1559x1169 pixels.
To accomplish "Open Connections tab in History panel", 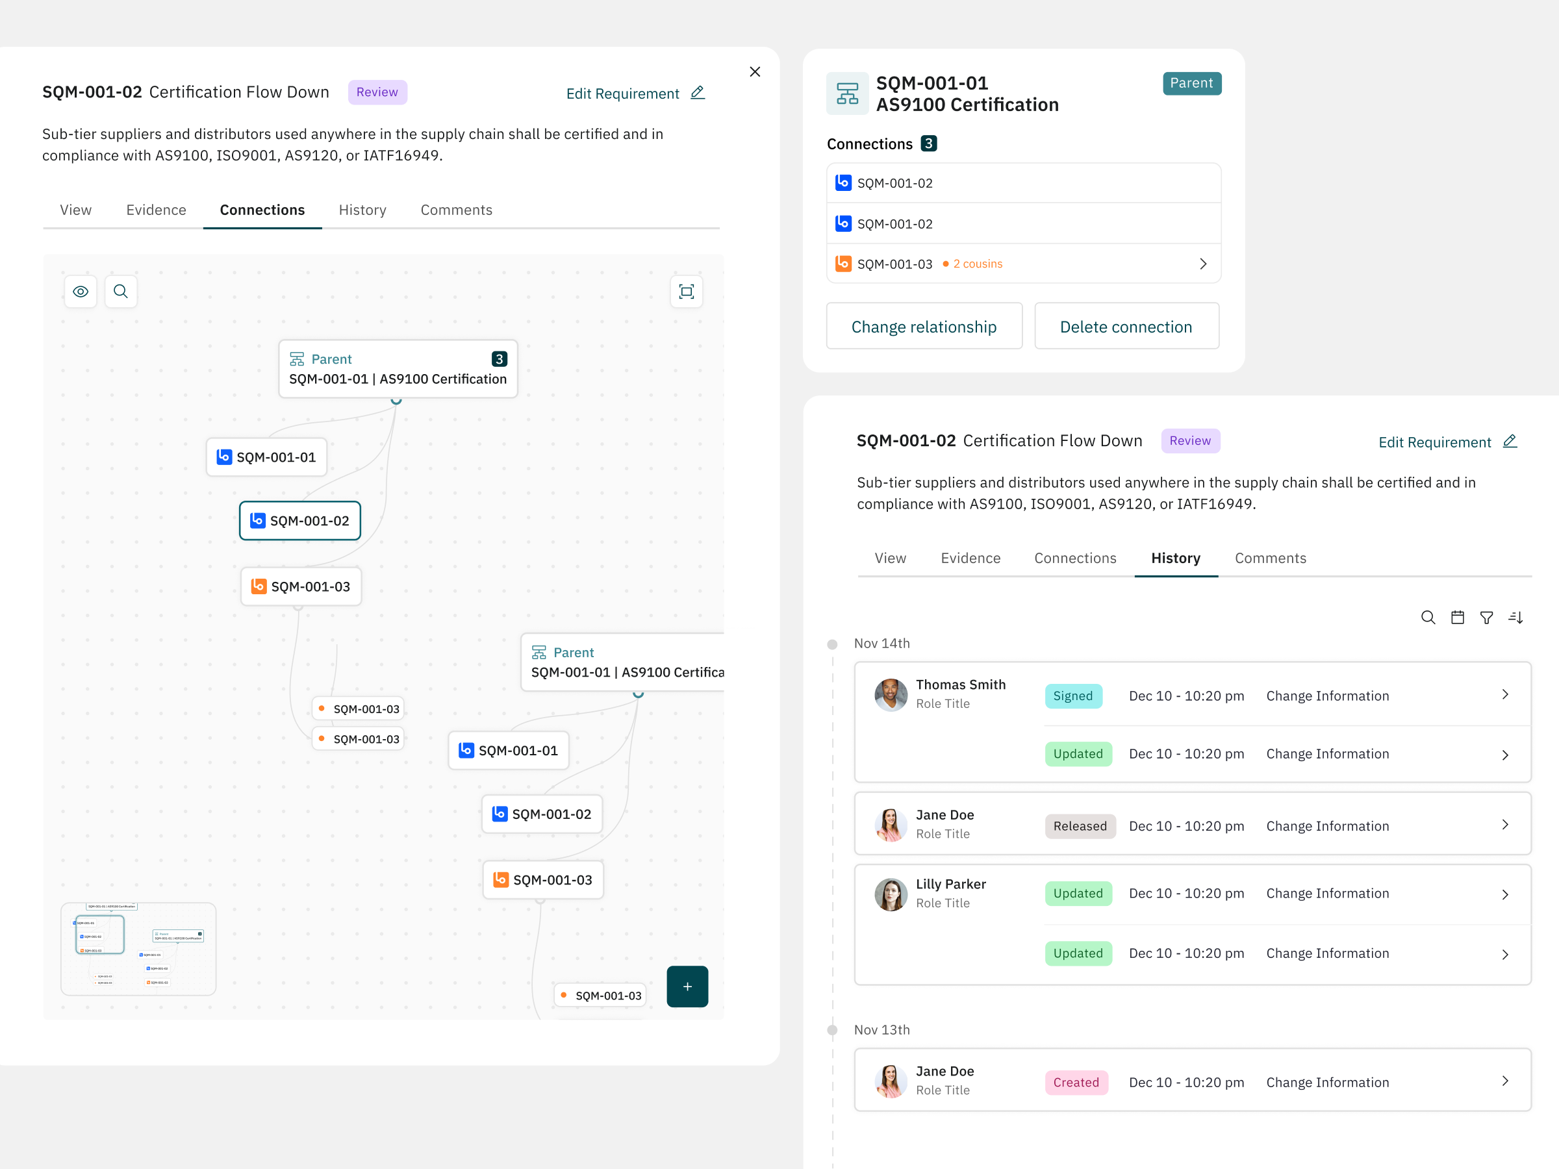I will [x=1075, y=558].
